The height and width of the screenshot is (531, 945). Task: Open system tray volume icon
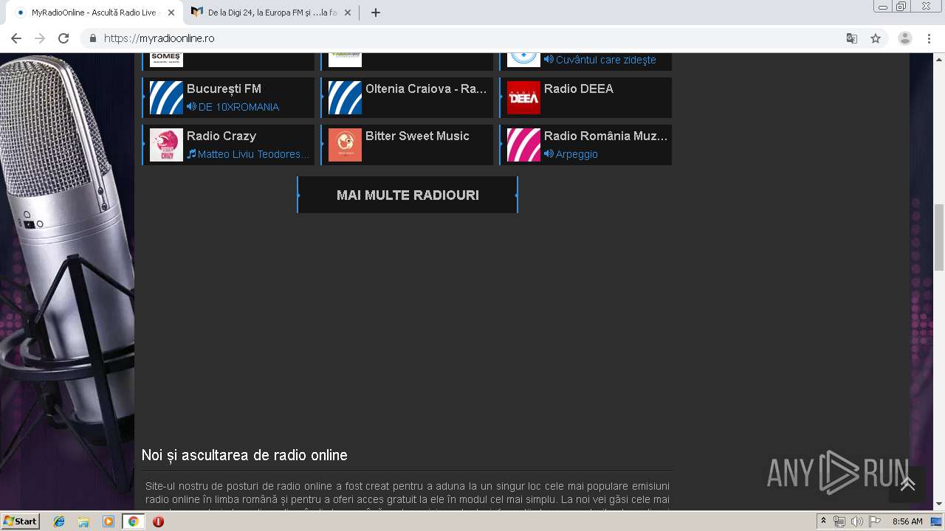pyautogui.click(x=856, y=521)
